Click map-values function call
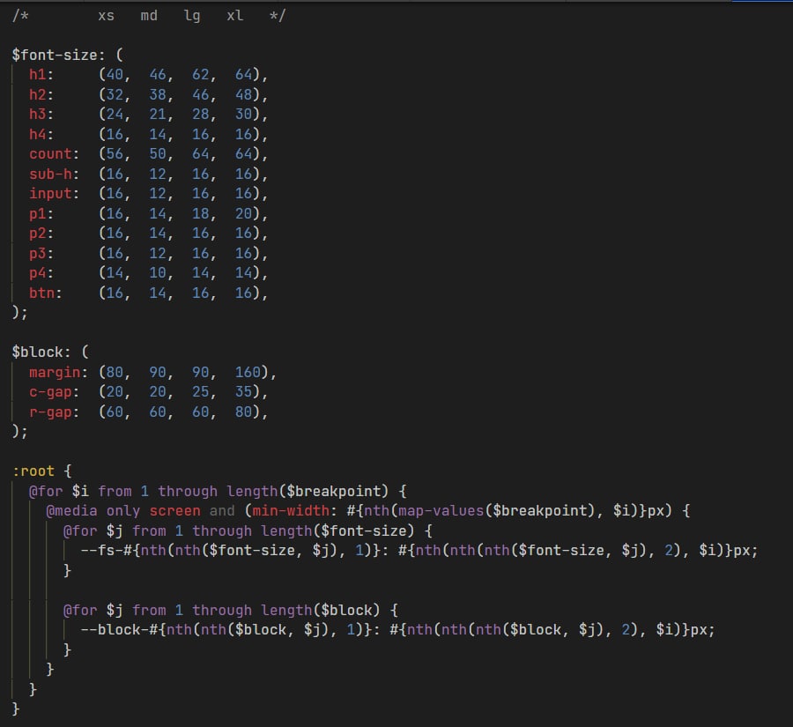 (x=441, y=510)
